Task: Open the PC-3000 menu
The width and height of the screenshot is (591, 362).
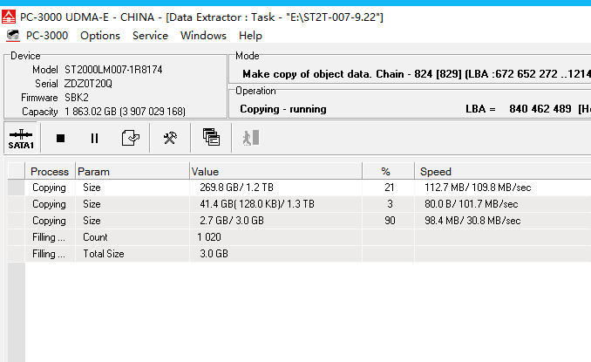Action: click(x=40, y=36)
